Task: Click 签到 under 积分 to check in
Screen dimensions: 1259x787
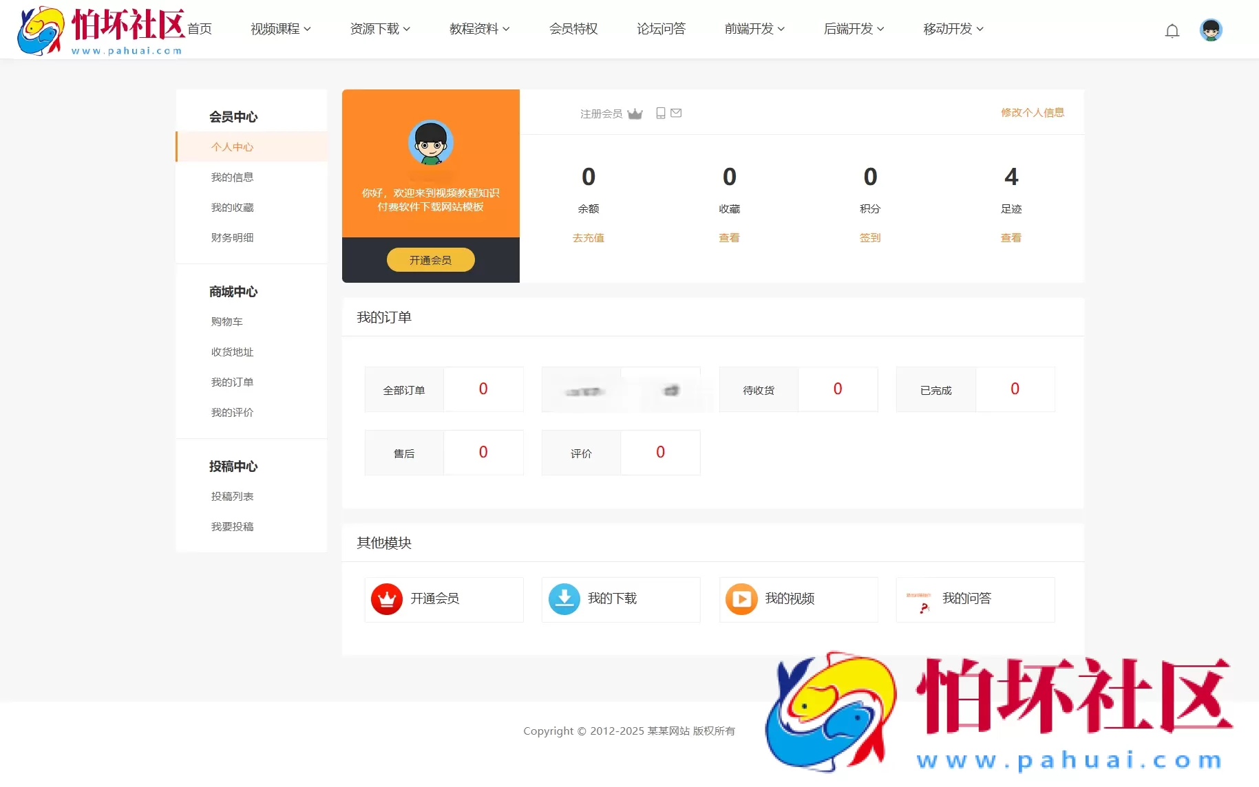Action: coord(870,237)
